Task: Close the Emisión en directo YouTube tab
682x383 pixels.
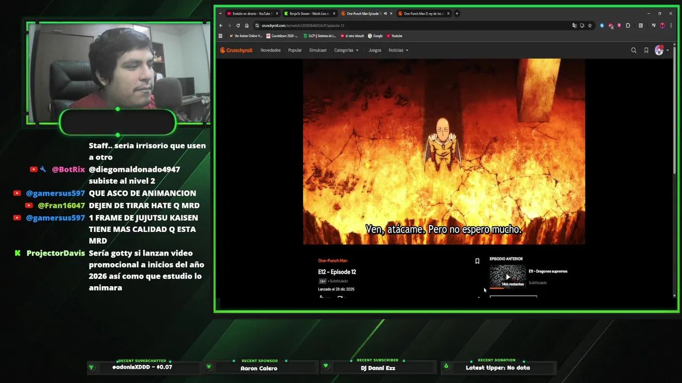Action: pyautogui.click(x=277, y=13)
